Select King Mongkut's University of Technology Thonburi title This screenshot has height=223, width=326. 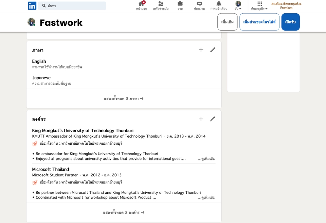tap(83, 131)
